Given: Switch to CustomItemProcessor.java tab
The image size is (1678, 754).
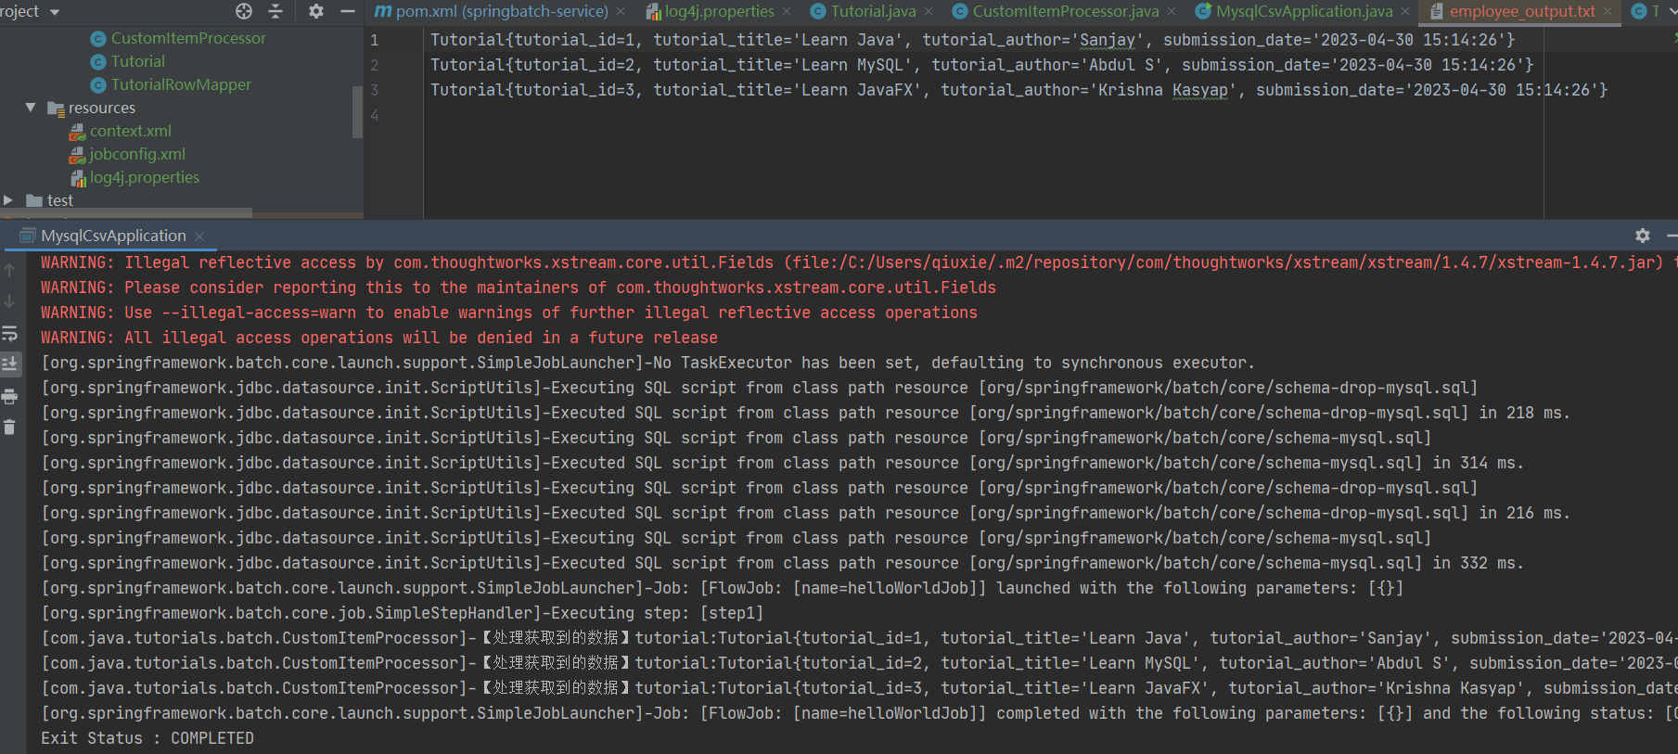Looking at the screenshot, I should pyautogui.click(x=1066, y=11).
